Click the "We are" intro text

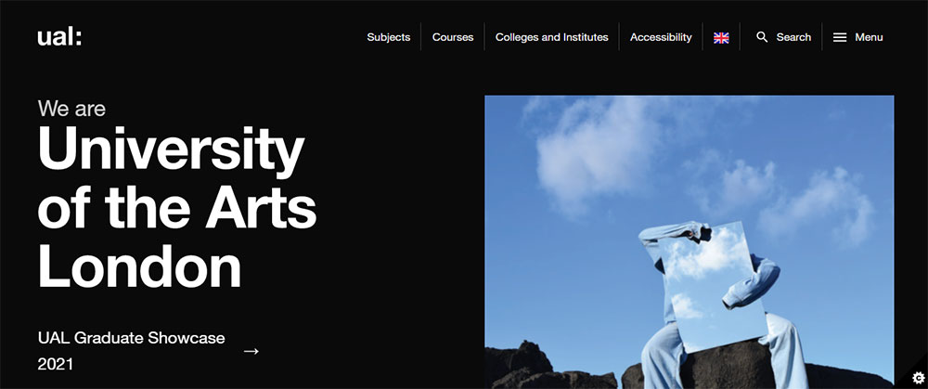[71, 109]
